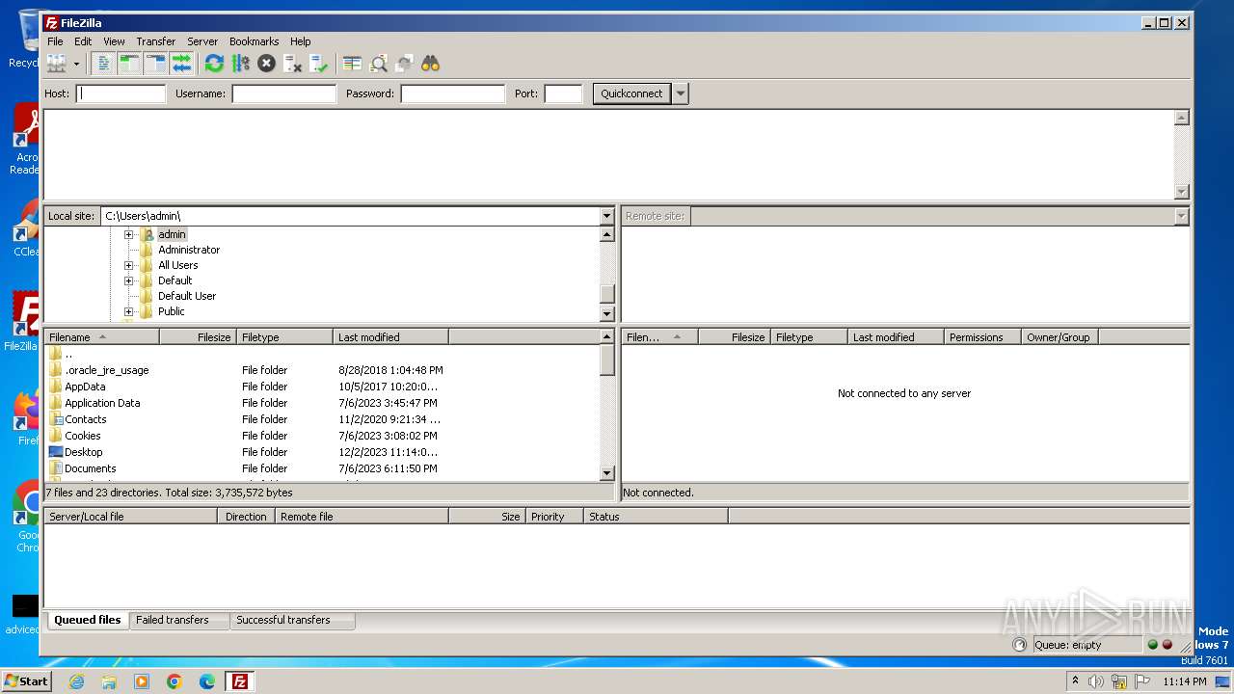The image size is (1234, 694).
Task: Toggle the transfer queue display
Action: [181, 64]
